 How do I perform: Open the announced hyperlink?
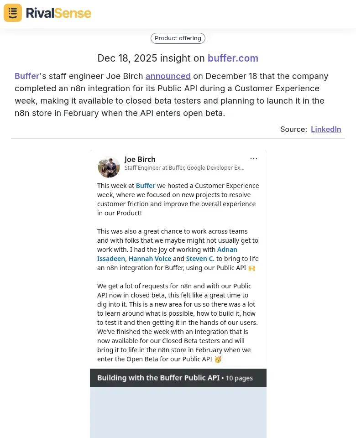coord(168,76)
